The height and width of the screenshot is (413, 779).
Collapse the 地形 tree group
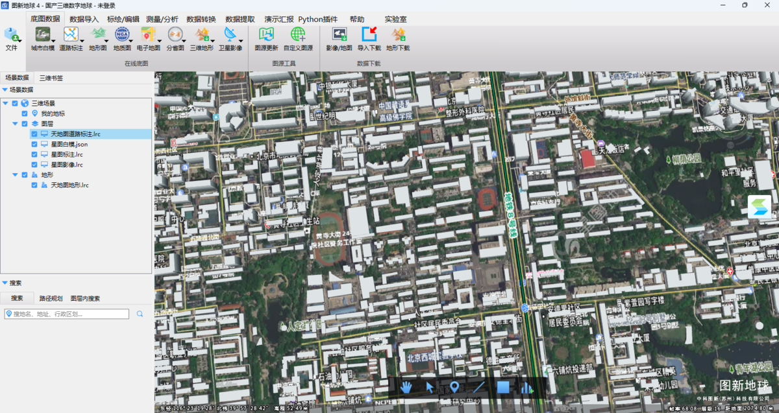click(x=15, y=175)
